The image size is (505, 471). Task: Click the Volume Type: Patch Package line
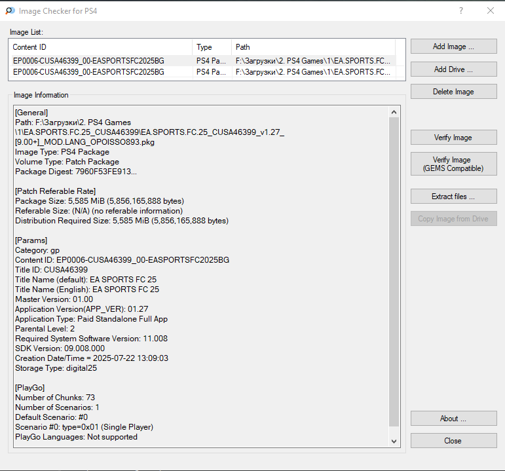tap(67, 162)
